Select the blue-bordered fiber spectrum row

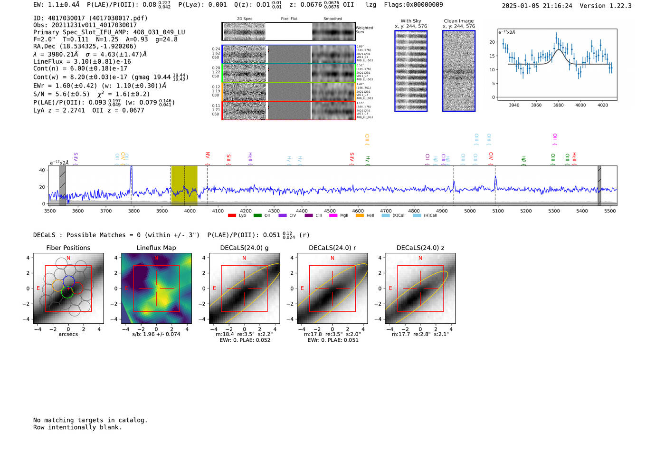click(x=288, y=54)
